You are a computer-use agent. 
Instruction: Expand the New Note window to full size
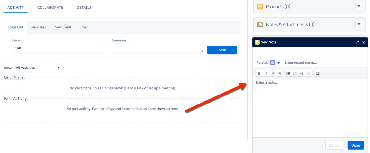click(357, 42)
